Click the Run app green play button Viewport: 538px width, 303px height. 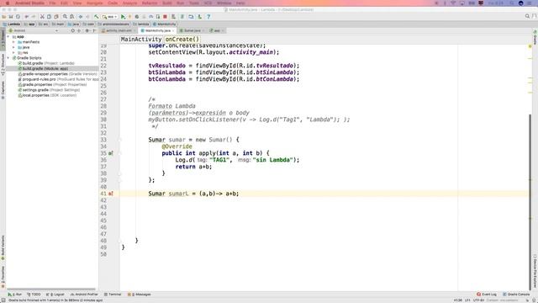(x=124, y=17)
